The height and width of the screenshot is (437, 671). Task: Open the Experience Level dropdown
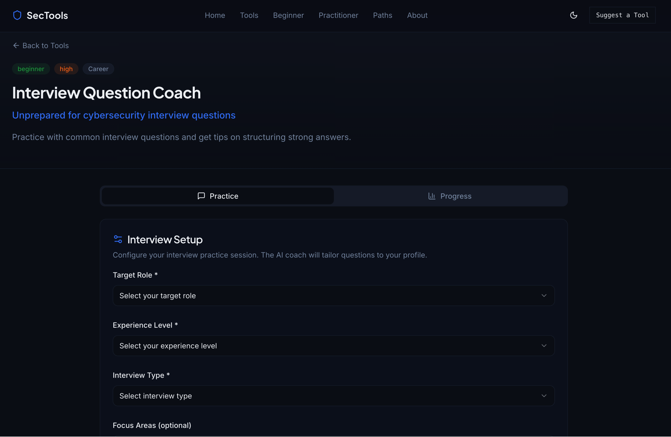pos(333,346)
